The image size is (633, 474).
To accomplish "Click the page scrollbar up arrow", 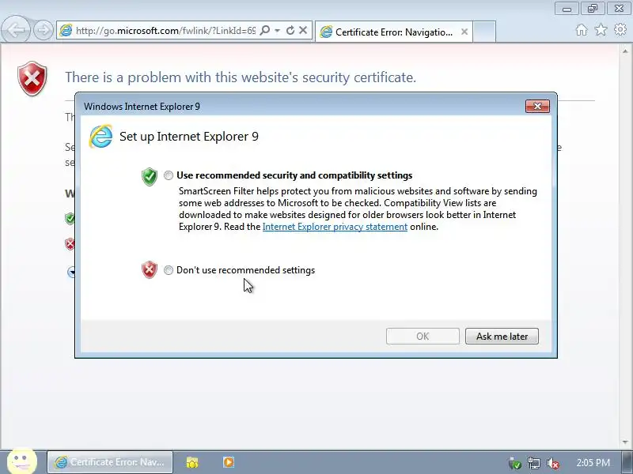I will [625, 51].
